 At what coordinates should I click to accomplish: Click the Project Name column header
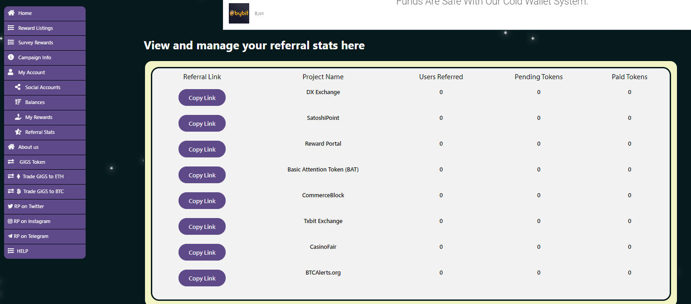(323, 77)
